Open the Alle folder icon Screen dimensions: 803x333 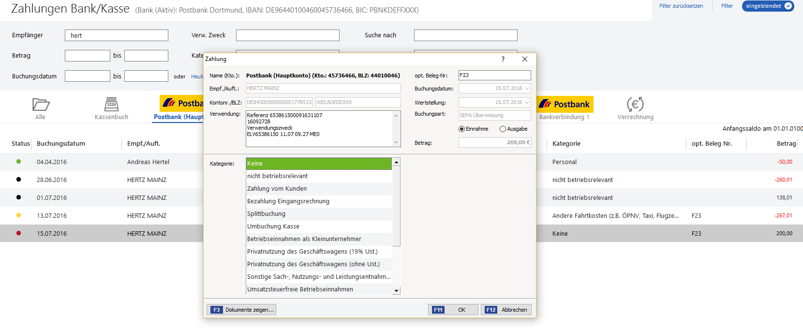pos(41,104)
